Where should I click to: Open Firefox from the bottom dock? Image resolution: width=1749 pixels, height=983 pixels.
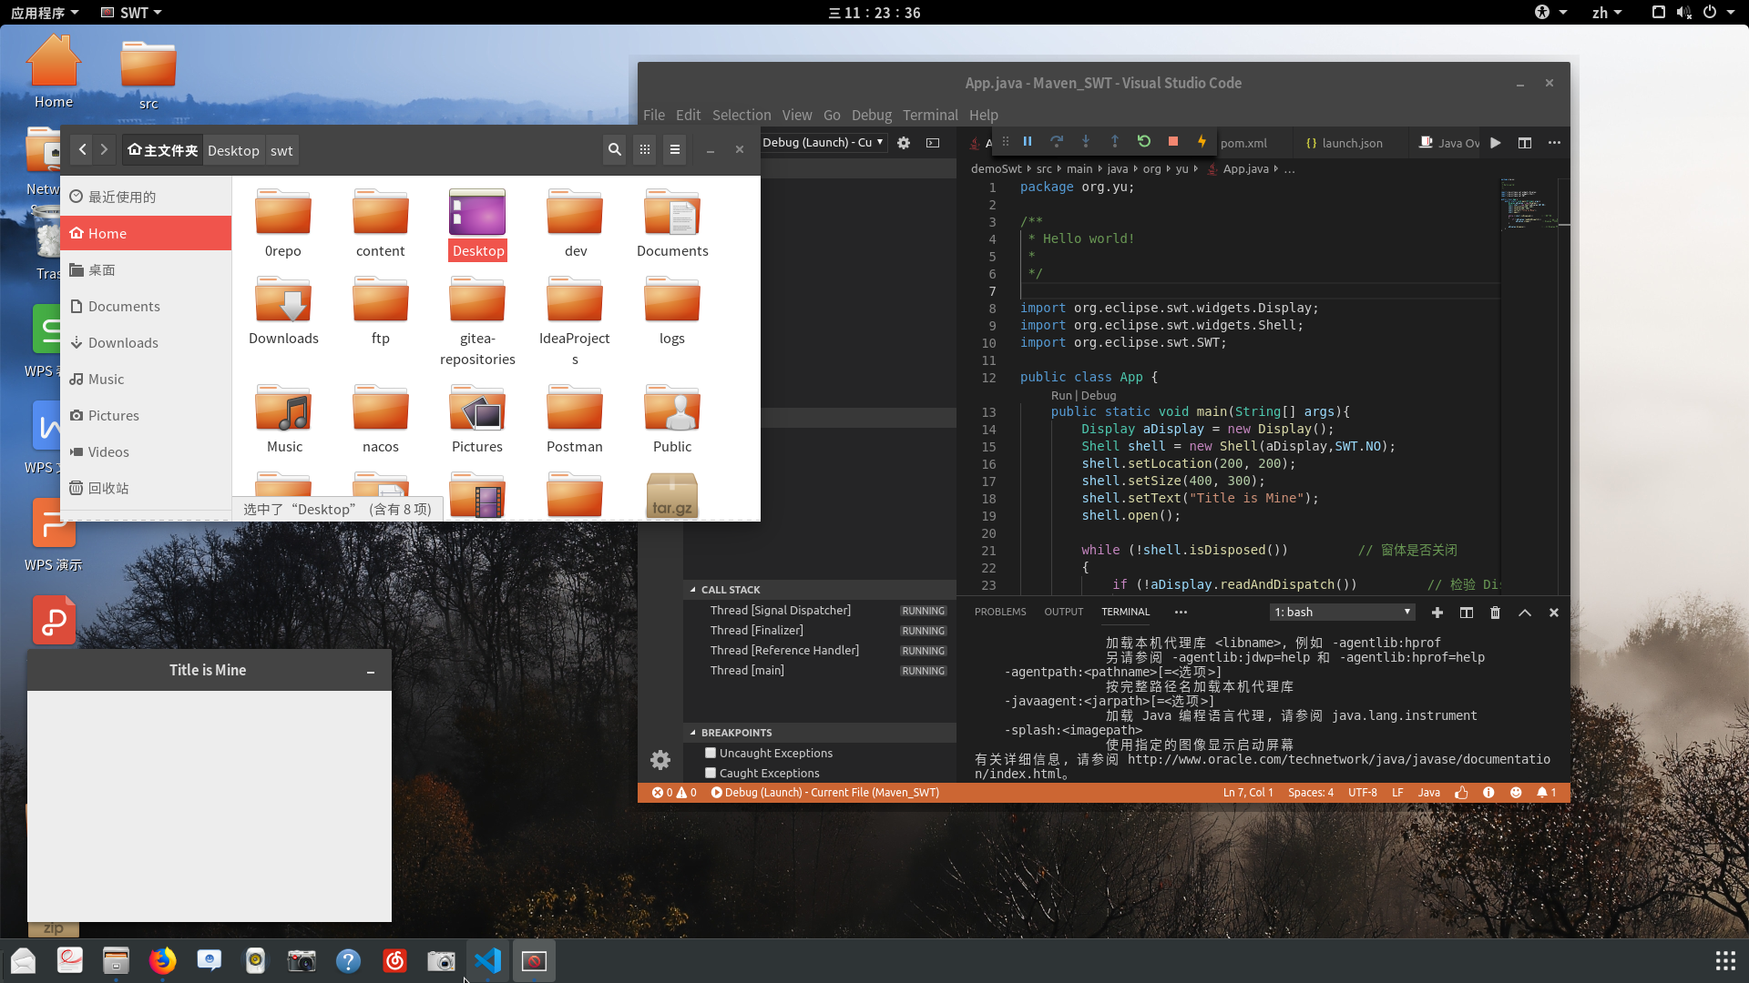pos(162,961)
